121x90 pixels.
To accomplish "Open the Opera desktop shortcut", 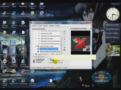I will click(14, 5).
